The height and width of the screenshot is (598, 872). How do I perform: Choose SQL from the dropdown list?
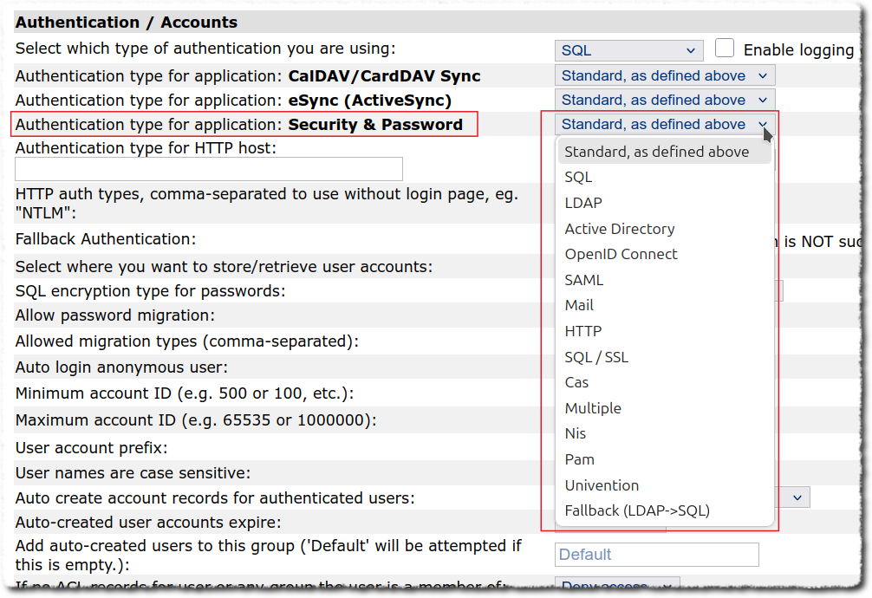pyautogui.click(x=578, y=178)
